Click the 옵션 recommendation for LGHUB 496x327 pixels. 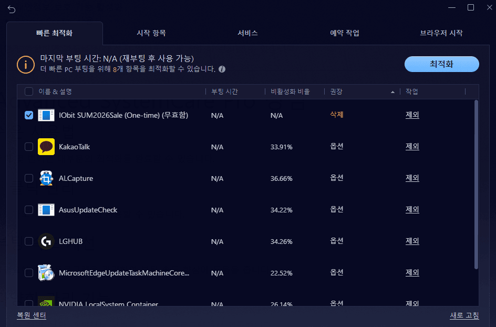337,241
